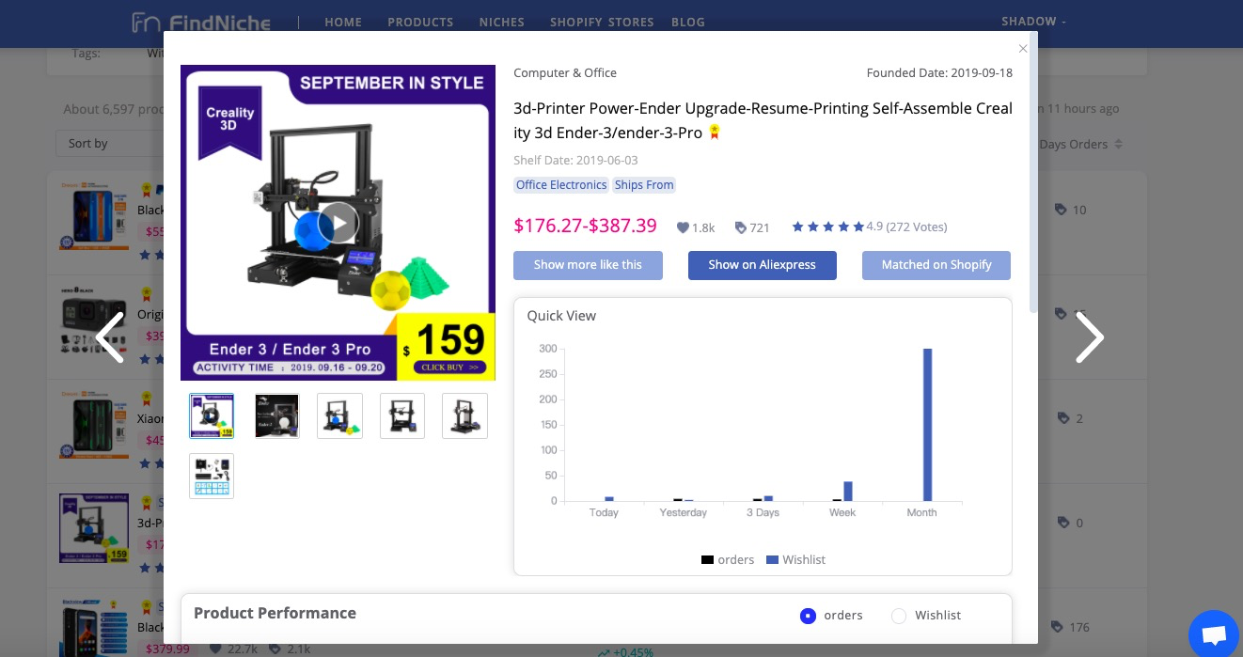1243x657 pixels.
Task: Open the 3d-Printer listing thumbnail in background list
Action: 94,528
